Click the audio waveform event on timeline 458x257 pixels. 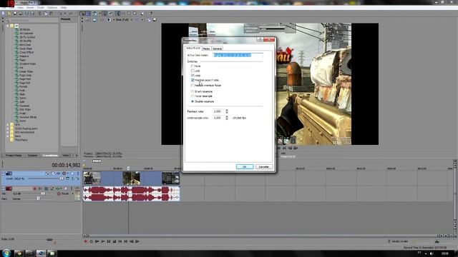click(131, 193)
